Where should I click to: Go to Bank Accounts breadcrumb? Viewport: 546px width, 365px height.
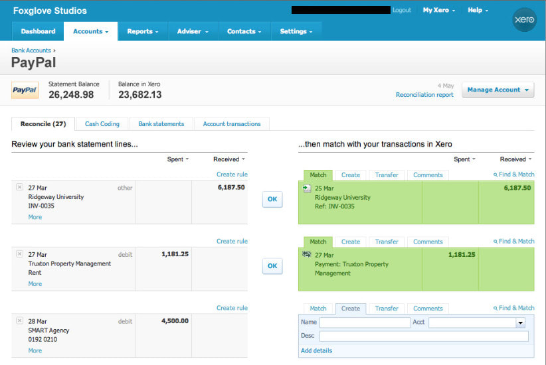coord(31,50)
